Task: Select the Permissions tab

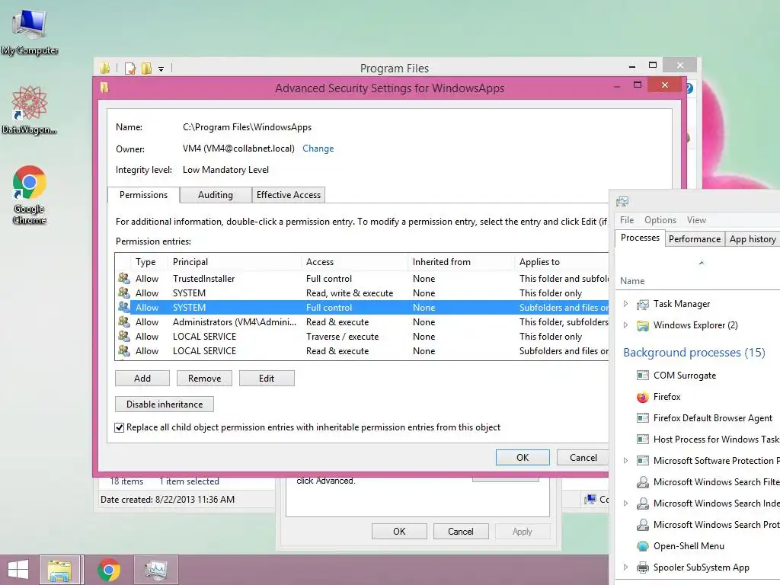Action: click(143, 195)
